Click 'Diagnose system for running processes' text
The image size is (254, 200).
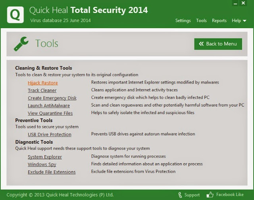click(129, 156)
